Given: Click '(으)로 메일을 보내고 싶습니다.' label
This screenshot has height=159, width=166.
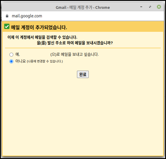Looking at the screenshot, I should 75,54.
